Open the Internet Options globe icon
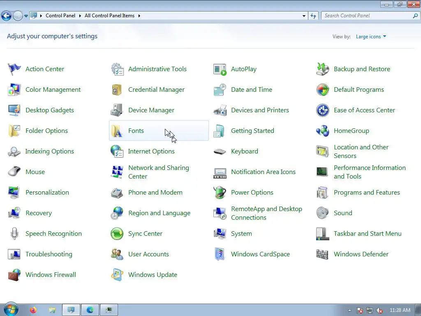421x316 pixels. tap(117, 151)
